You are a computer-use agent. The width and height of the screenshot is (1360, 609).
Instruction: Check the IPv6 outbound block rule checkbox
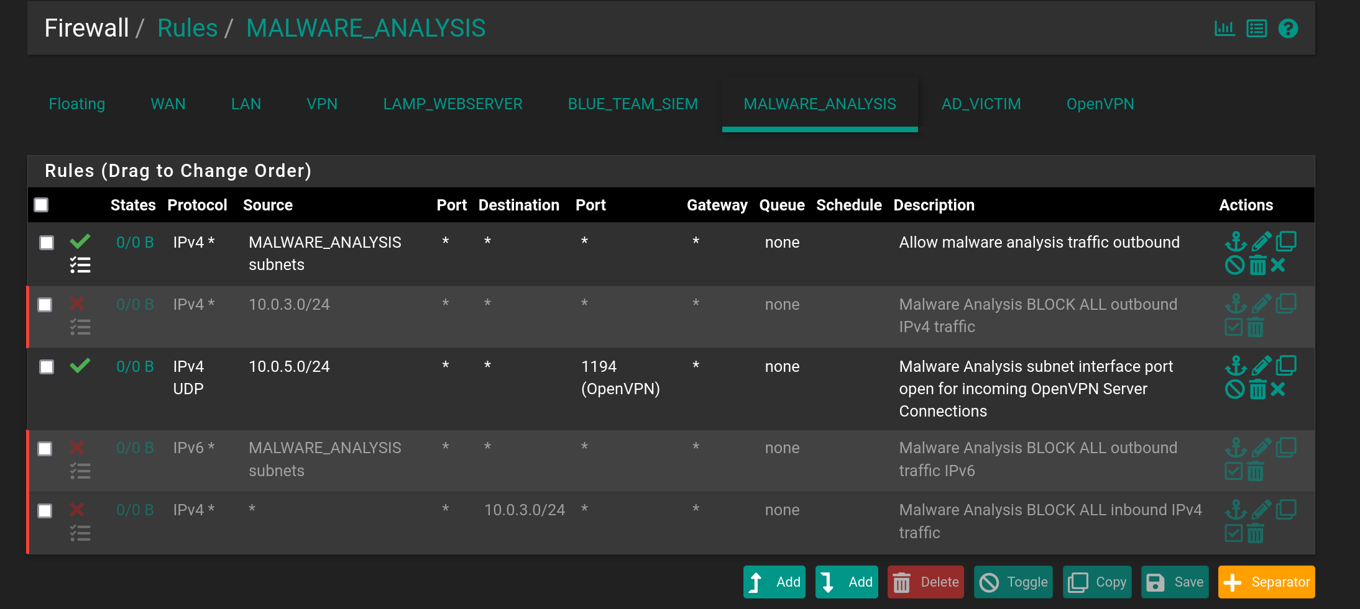(46, 448)
